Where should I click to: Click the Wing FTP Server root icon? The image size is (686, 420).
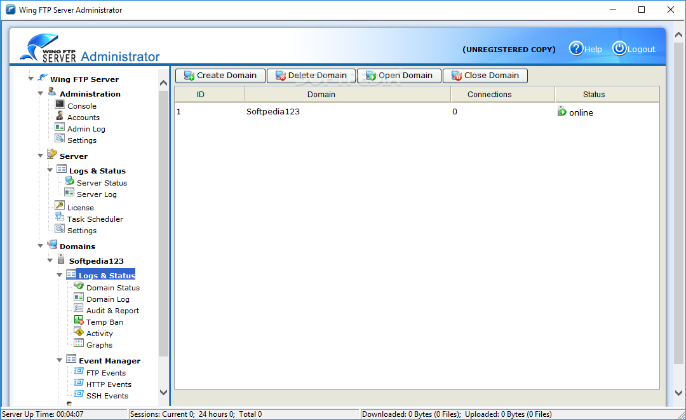pyautogui.click(x=43, y=78)
